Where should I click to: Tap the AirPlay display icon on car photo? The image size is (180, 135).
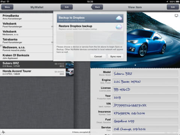click(176, 16)
